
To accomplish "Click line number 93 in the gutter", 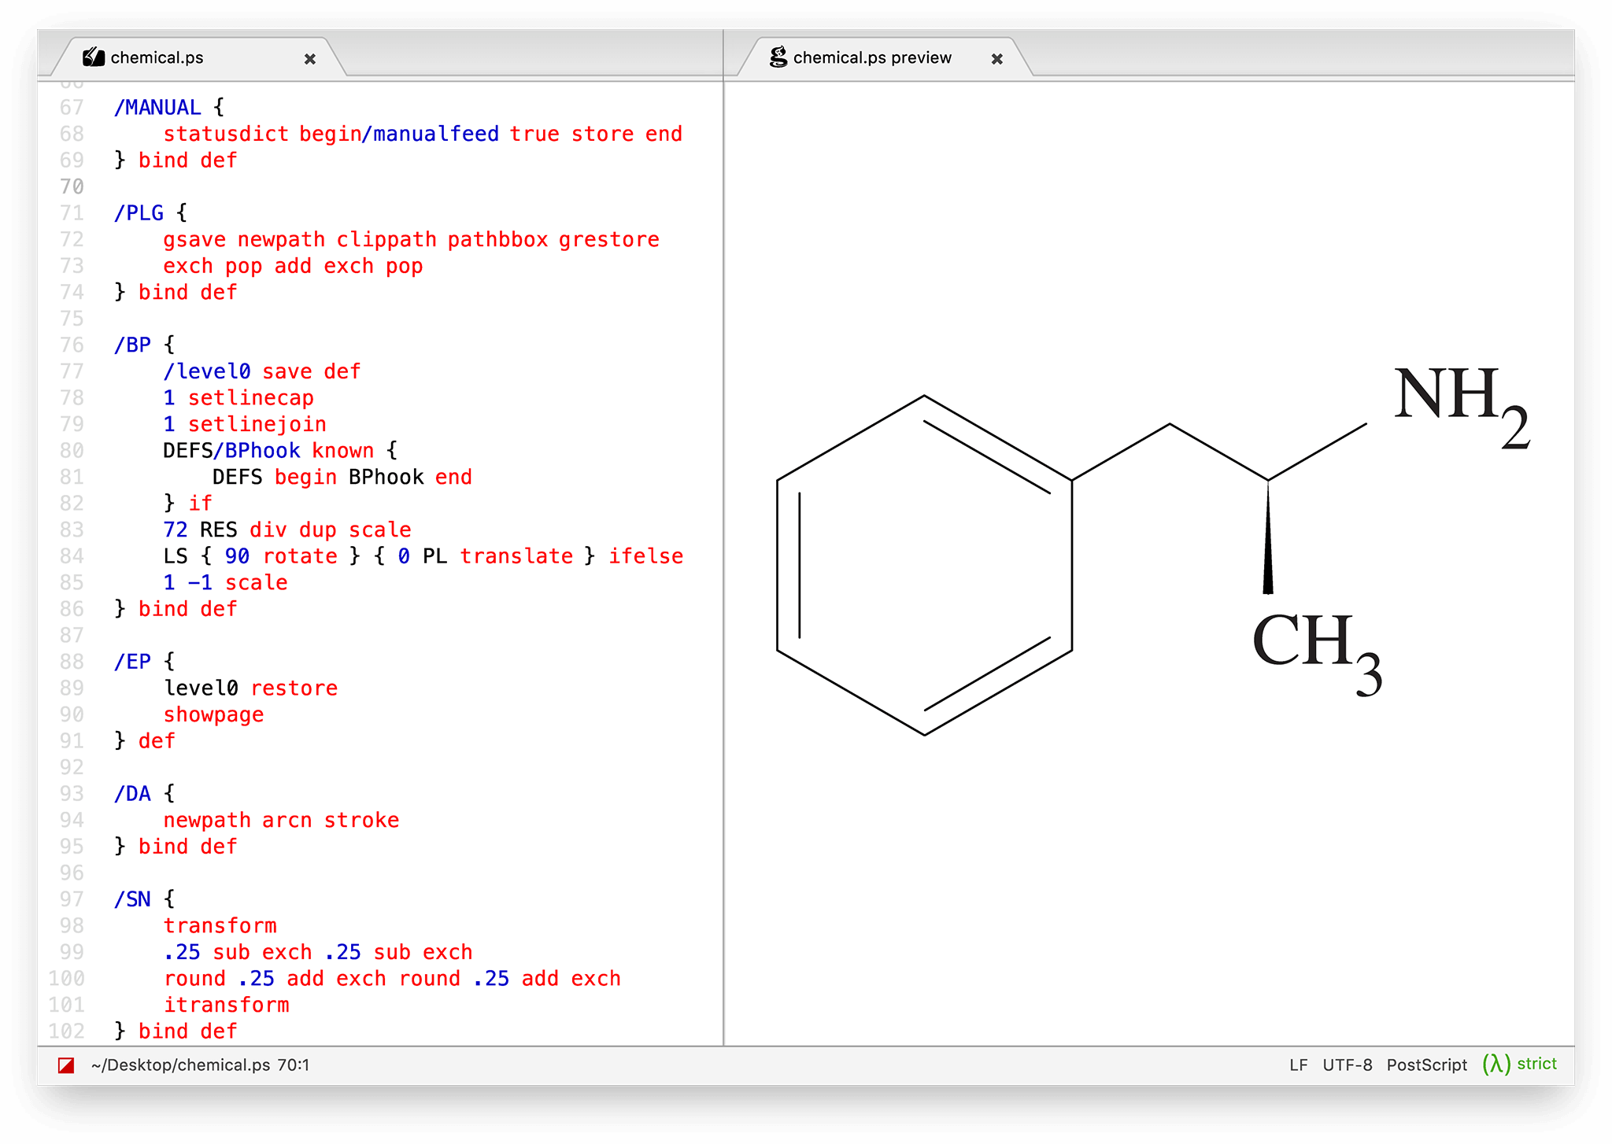I will (x=72, y=793).
